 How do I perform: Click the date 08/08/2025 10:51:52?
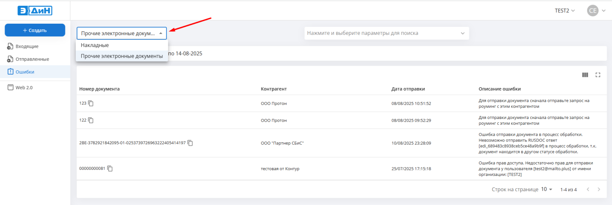click(411, 104)
